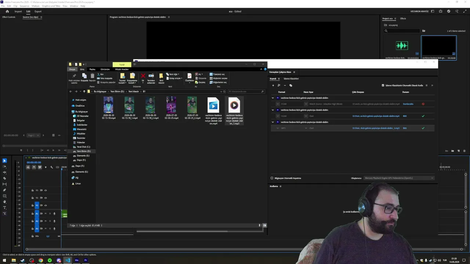
Task: Open the finished _1.mp3 output file link
Action: 376,128
